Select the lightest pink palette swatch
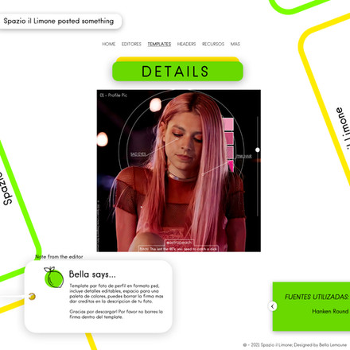The height and width of the screenshot is (350, 350). (x=227, y=125)
